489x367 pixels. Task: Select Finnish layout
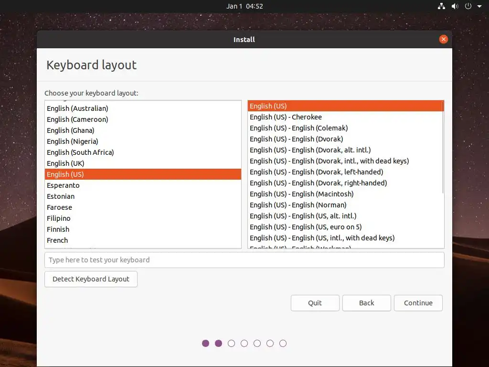point(143,229)
